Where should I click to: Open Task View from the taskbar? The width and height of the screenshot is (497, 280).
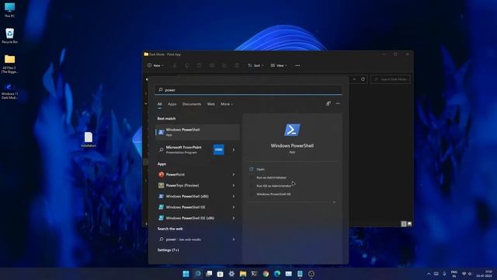[x=209, y=274]
